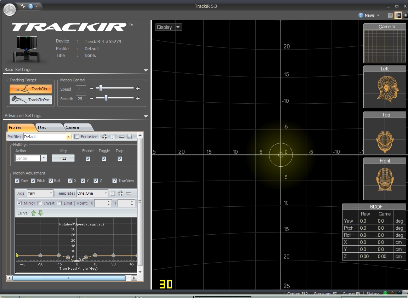Image resolution: width=408 pixels, height=298 pixels.
Task: Open the quick access toolbar customize arrow
Action: tap(37, 6)
